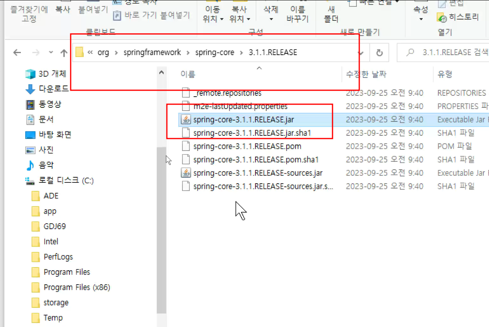The height and width of the screenshot is (327, 489).
Task: Open '3D 개체' in the navigation pane
Action: (x=52, y=74)
